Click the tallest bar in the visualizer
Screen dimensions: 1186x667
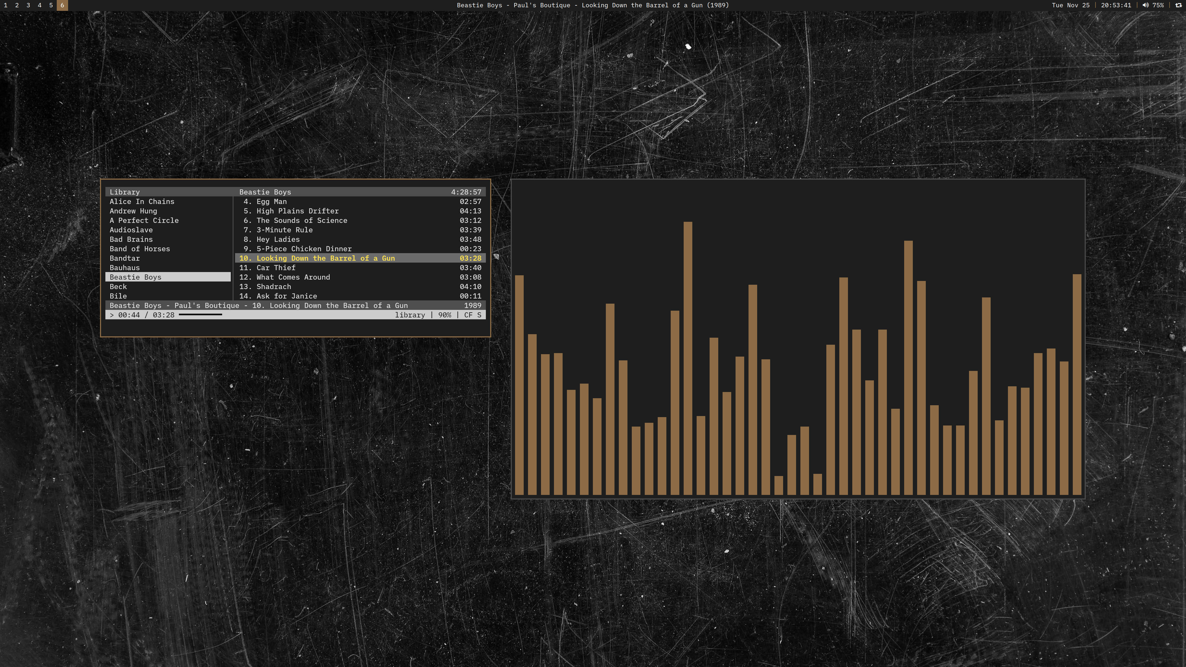(687, 359)
